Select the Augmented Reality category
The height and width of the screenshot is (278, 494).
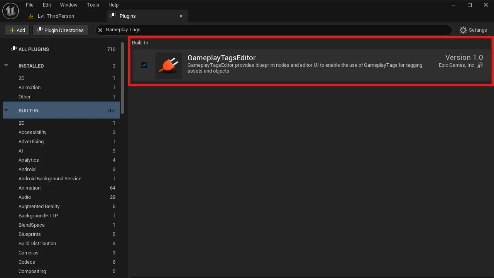[x=61, y=206]
